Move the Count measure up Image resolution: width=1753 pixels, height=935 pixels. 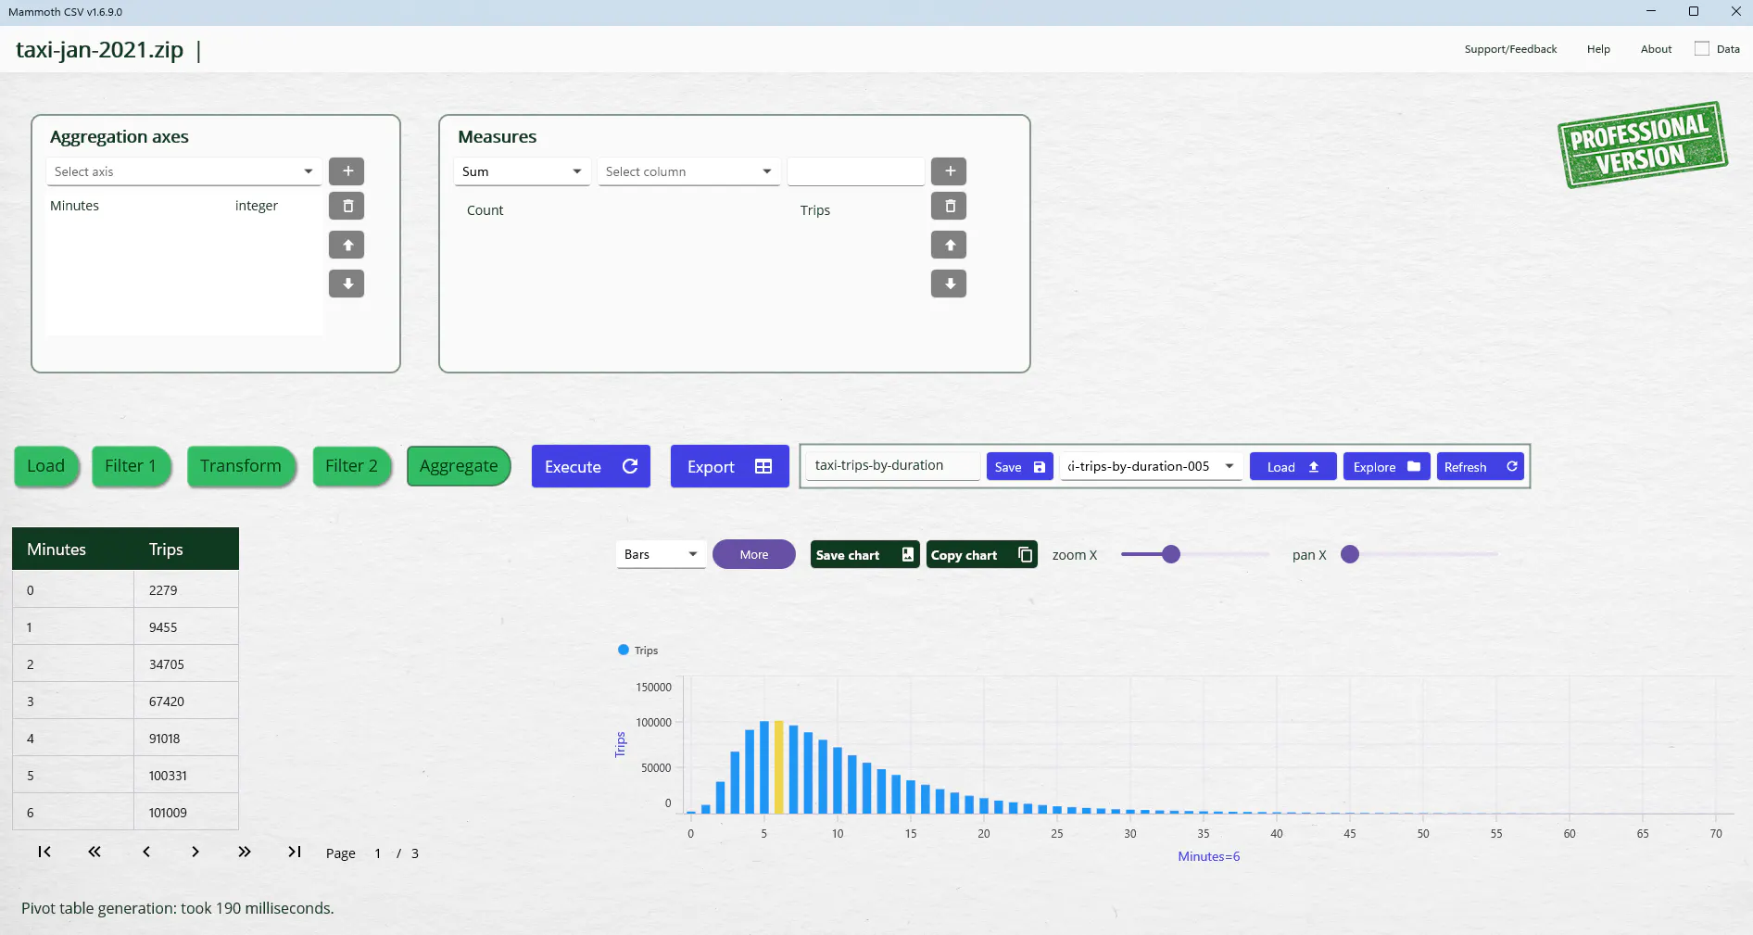(x=949, y=245)
